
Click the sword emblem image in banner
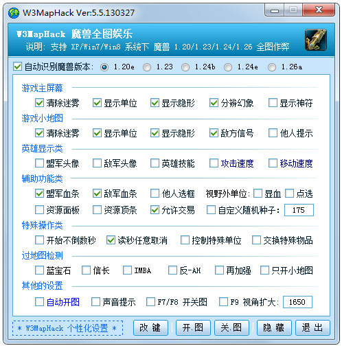pos(316,40)
